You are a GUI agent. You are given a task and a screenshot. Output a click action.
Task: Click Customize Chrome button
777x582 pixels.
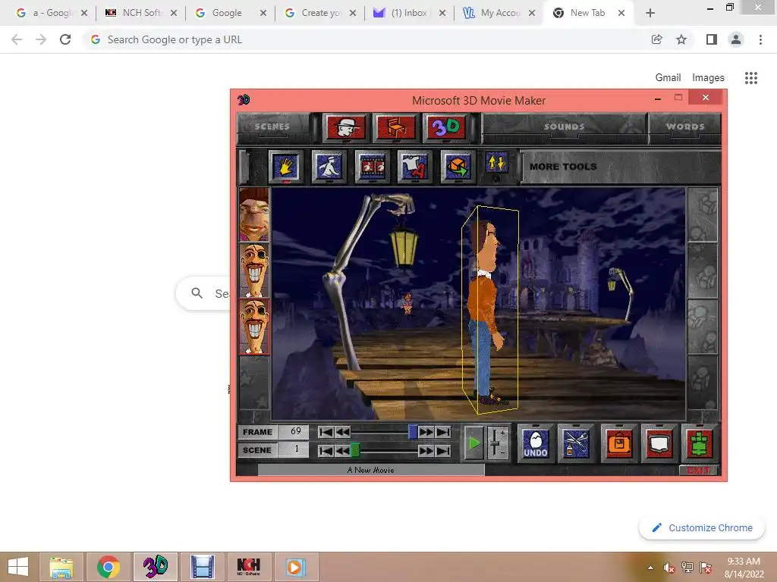[702, 527]
